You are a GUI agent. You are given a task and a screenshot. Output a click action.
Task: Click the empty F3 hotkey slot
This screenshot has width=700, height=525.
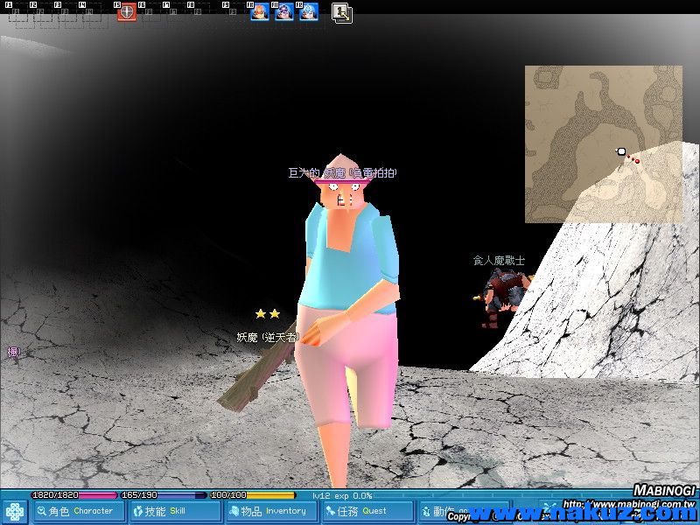[66, 13]
